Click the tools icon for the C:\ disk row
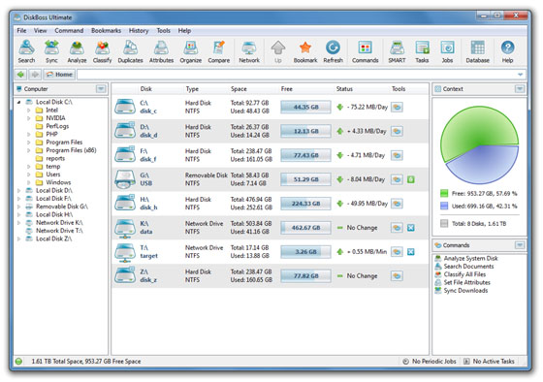Screen dimensions: 543x382 (x=397, y=107)
